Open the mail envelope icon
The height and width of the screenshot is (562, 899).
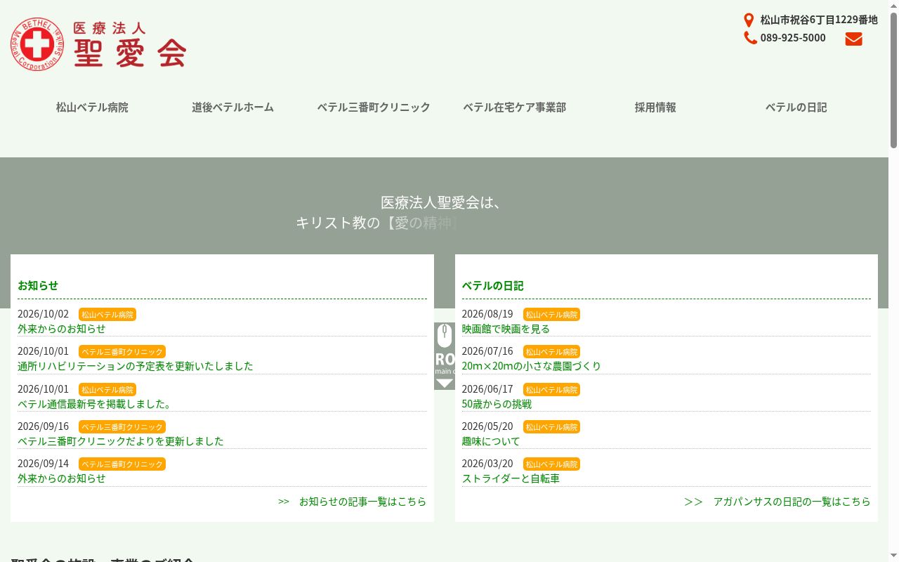click(853, 39)
